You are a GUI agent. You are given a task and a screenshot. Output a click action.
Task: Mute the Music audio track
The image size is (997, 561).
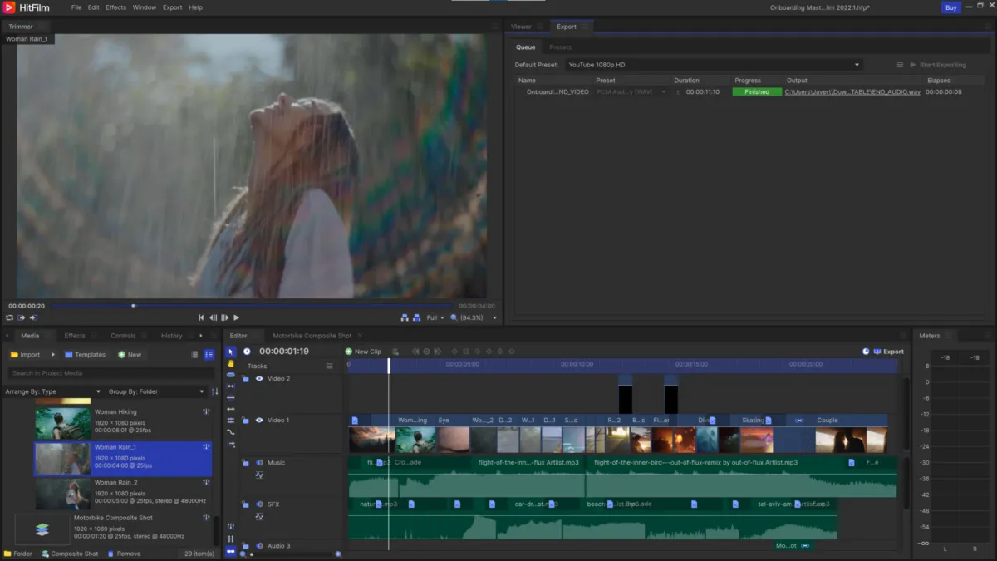tap(259, 463)
